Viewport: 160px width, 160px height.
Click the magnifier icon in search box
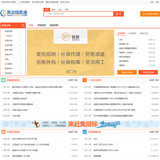point(46,14)
